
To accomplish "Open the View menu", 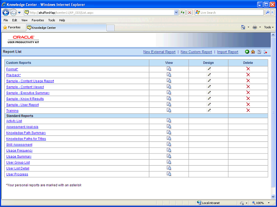I will [x=24, y=20].
